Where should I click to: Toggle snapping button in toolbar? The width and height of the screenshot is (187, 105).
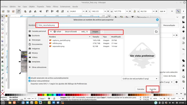[178, 11]
